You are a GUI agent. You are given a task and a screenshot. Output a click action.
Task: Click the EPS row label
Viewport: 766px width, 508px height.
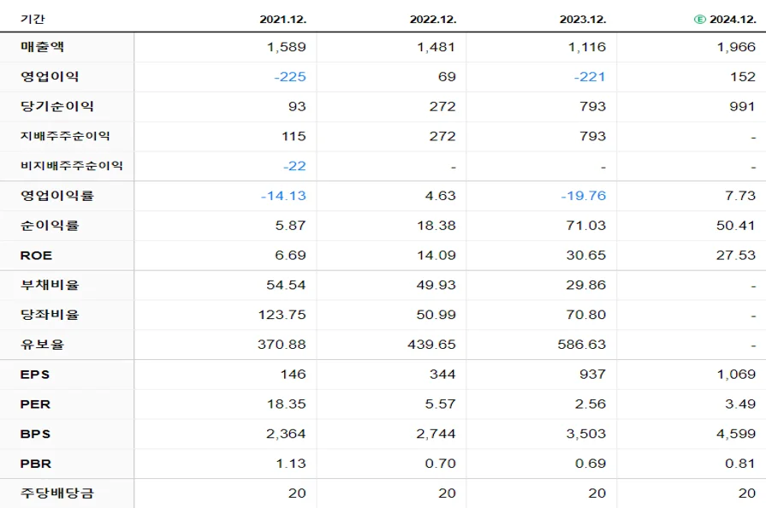point(35,375)
